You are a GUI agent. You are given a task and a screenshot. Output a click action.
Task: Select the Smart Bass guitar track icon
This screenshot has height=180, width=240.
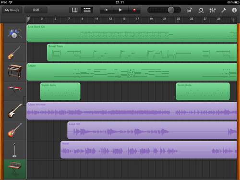click(14, 52)
